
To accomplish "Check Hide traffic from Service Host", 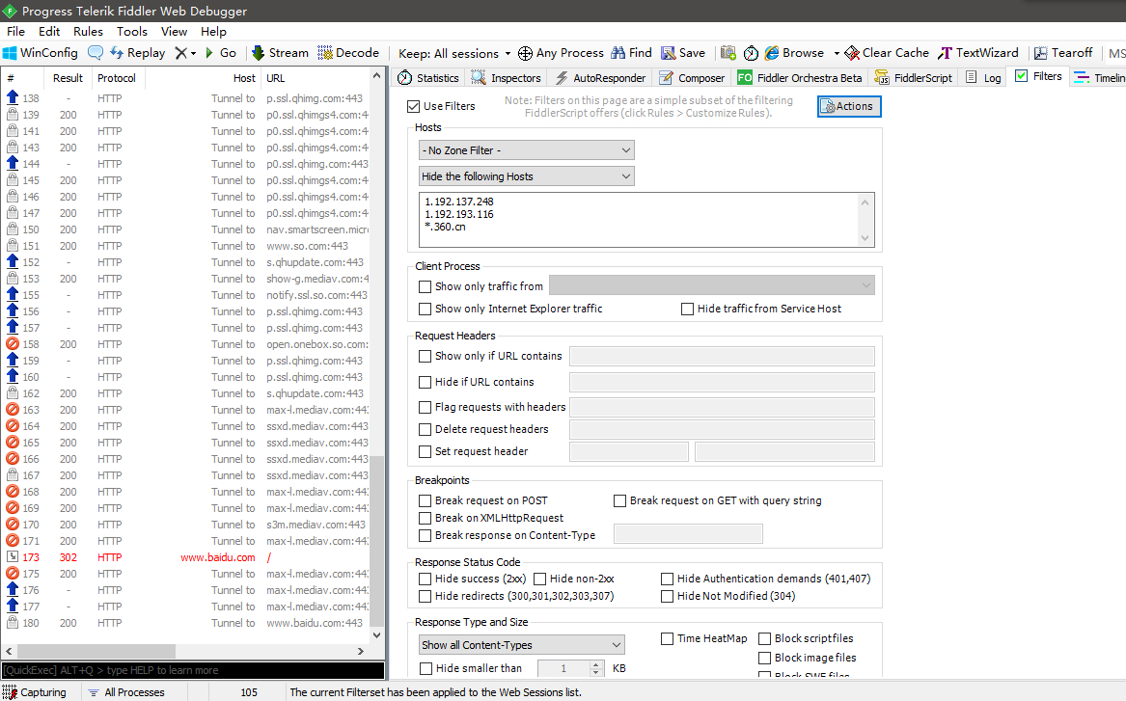I will point(687,309).
